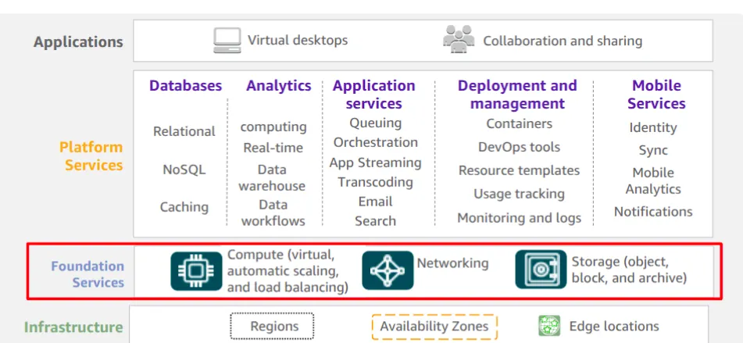Viewport: 743px width, 343px height.
Task: Click the Mobile Services heading
Action: [656, 95]
